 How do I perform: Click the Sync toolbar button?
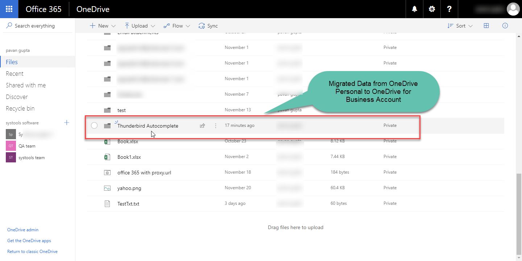point(208,26)
